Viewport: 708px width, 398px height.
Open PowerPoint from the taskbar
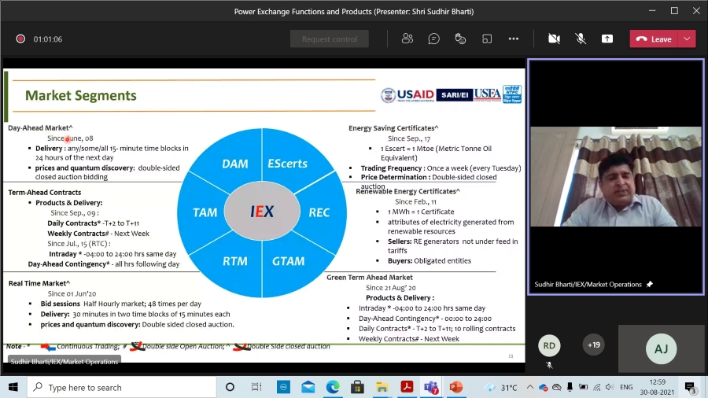click(x=456, y=387)
